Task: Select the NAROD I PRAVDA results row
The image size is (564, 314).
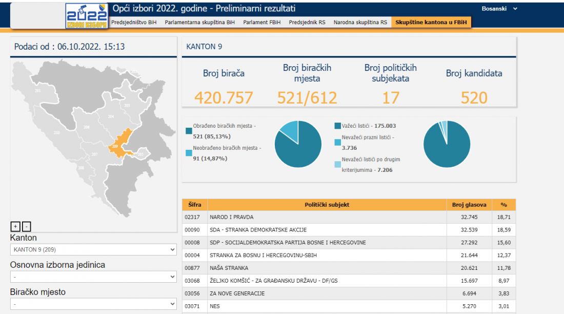Action: pyautogui.click(x=308, y=217)
